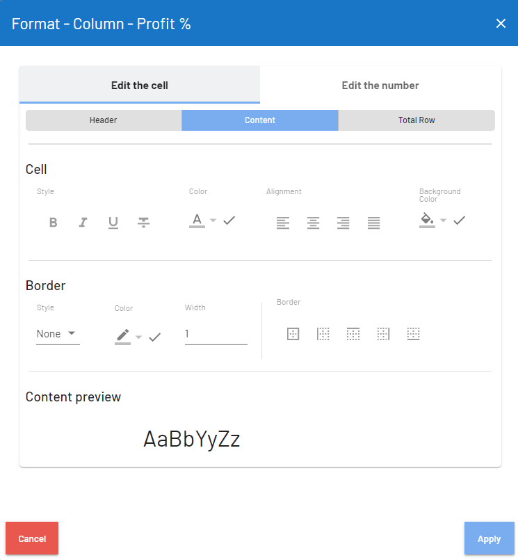The height and width of the screenshot is (560, 518).
Task: Center align the cell content
Action: pos(314,223)
